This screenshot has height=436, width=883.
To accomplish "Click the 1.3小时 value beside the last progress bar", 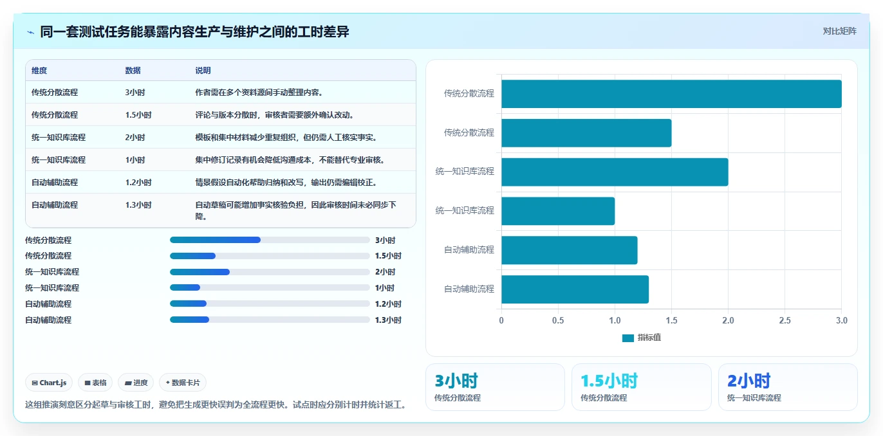I will [x=388, y=320].
